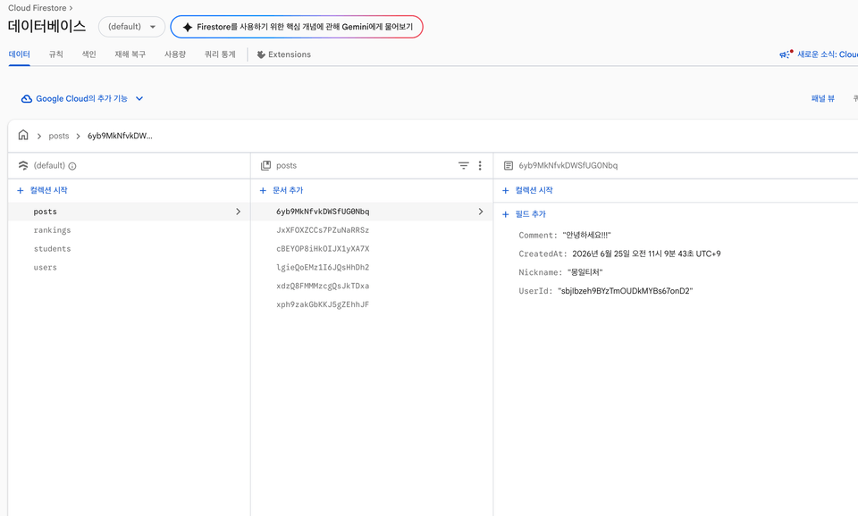Open the (default) database dropdown
Screen dimensions: 858x516
point(131,27)
